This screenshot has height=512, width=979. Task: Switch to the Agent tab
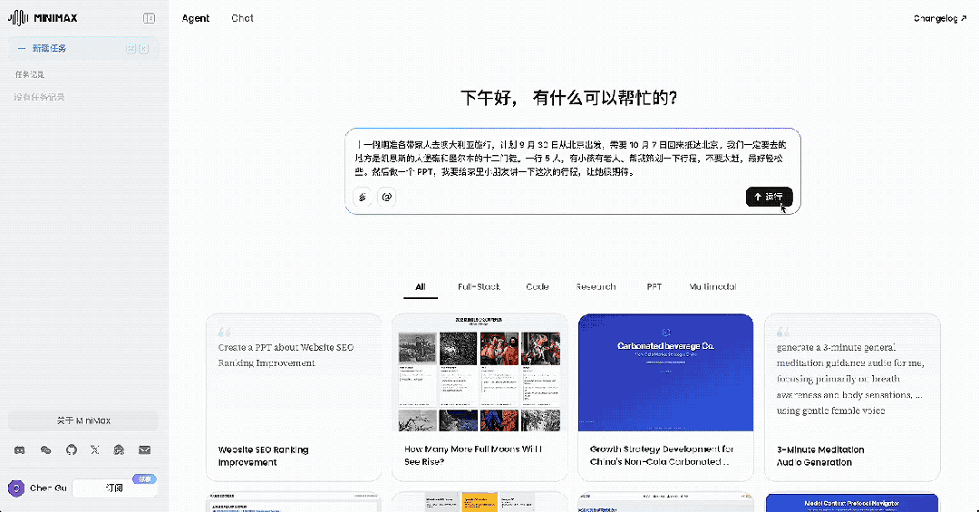(196, 18)
